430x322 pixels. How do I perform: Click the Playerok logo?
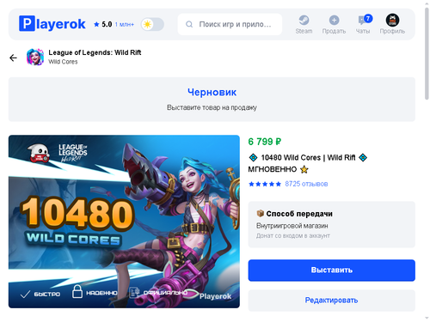click(52, 24)
